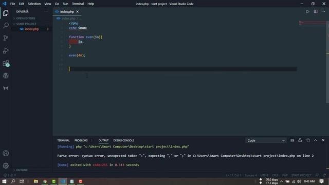Open the Terminal menu

click(x=78, y=4)
